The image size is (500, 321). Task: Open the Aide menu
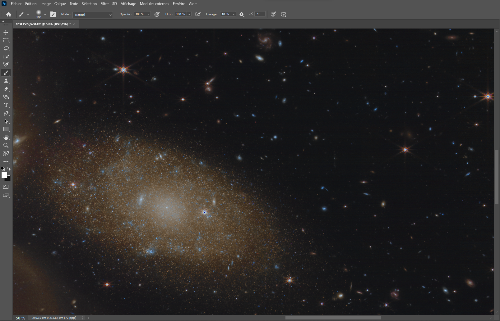[193, 4]
